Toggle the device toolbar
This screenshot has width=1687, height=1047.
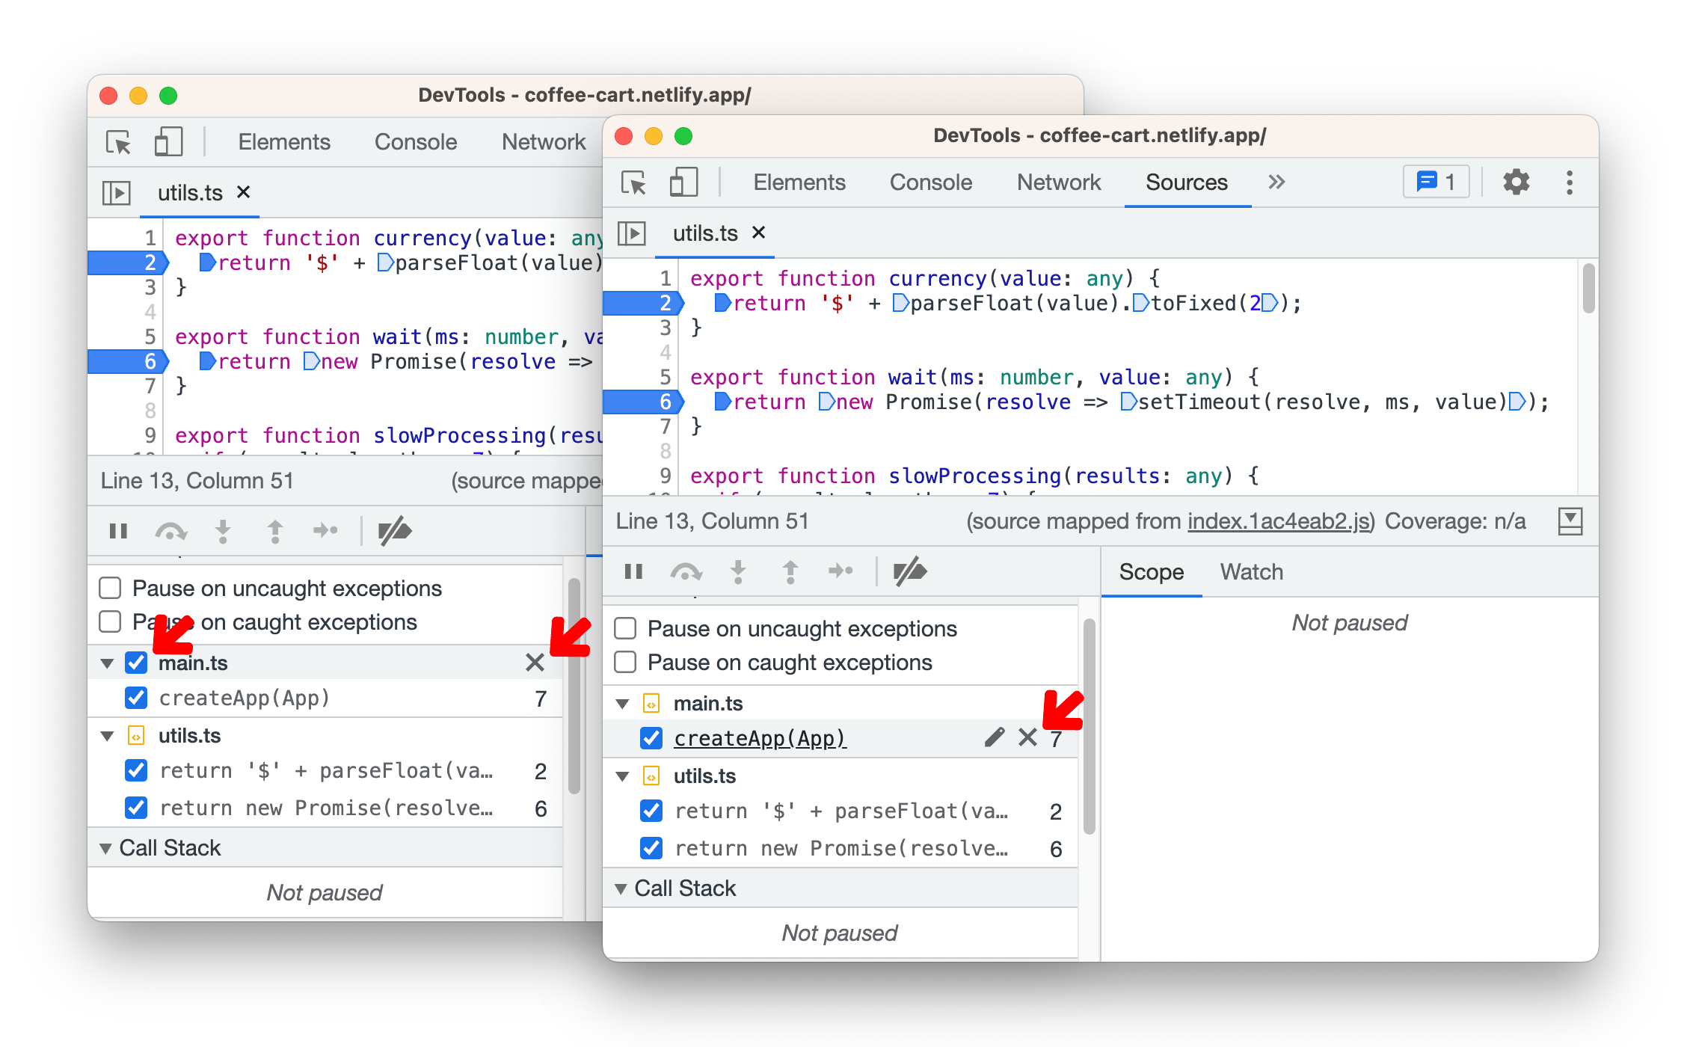point(683,182)
